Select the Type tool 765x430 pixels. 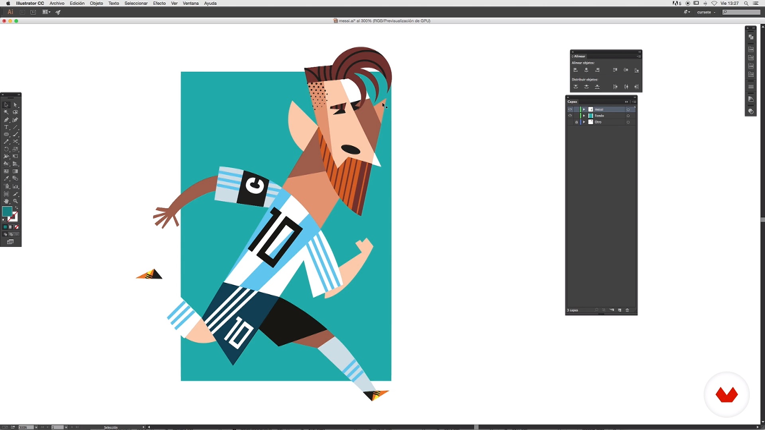click(6, 127)
